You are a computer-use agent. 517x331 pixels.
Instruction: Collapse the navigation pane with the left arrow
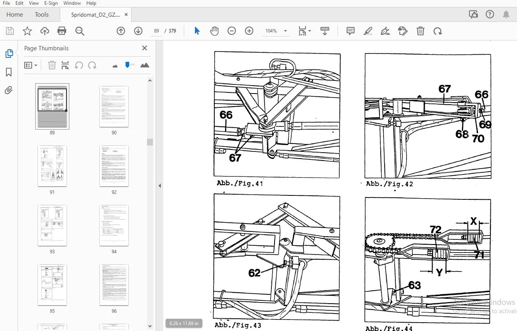click(x=160, y=185)
